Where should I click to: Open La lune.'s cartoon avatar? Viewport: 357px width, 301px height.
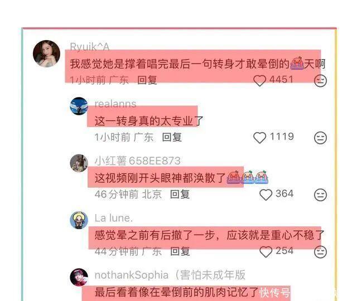[79, 220]
